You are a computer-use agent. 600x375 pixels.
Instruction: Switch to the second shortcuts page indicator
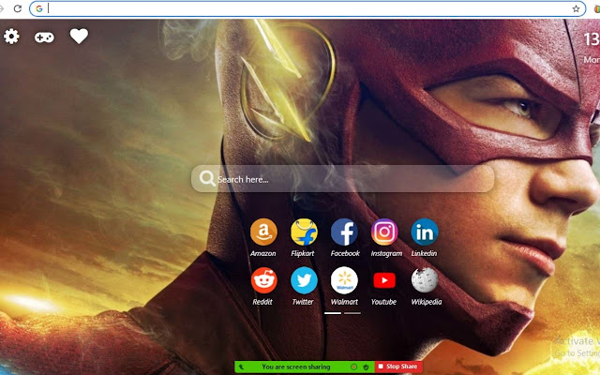352,313
